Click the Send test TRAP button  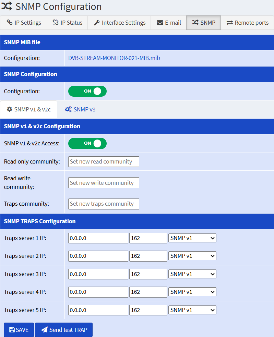[x=64, y=330]
